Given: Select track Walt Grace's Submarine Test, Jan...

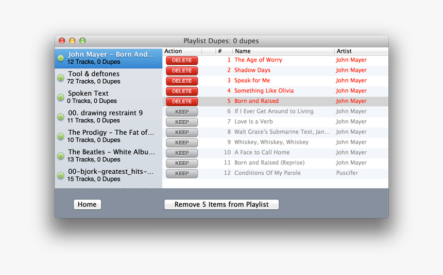Looking at the screenshot, I should pyautogui.click(x=282, y=132).
